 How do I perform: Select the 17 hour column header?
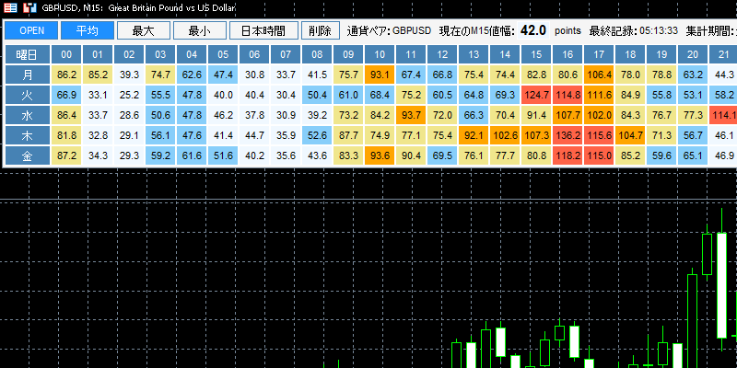(x=599, y=55)
